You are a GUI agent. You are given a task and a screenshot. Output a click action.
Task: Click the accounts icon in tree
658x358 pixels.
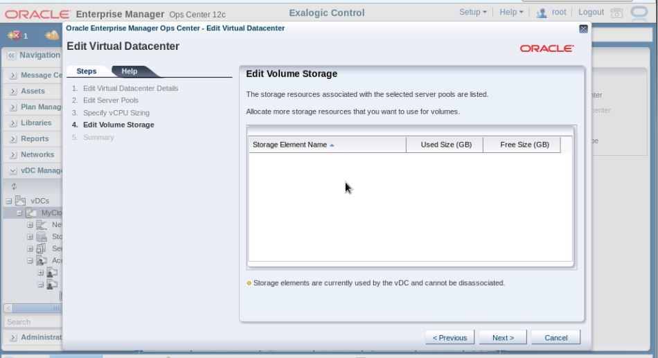(42, 260)
